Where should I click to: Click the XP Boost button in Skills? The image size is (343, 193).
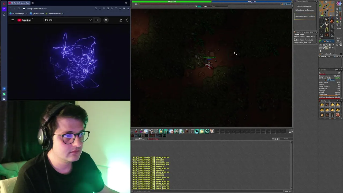click(330, 80)
